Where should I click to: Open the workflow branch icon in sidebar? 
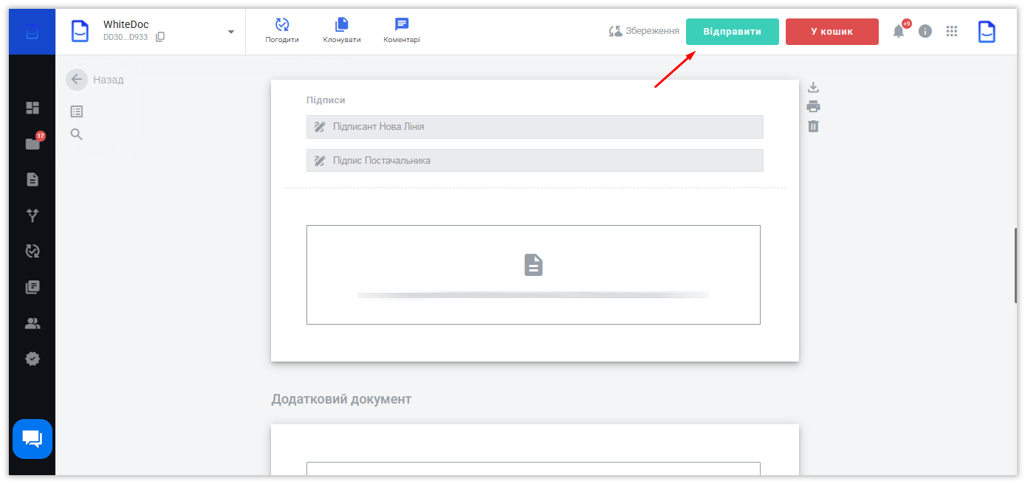[32, 215]
